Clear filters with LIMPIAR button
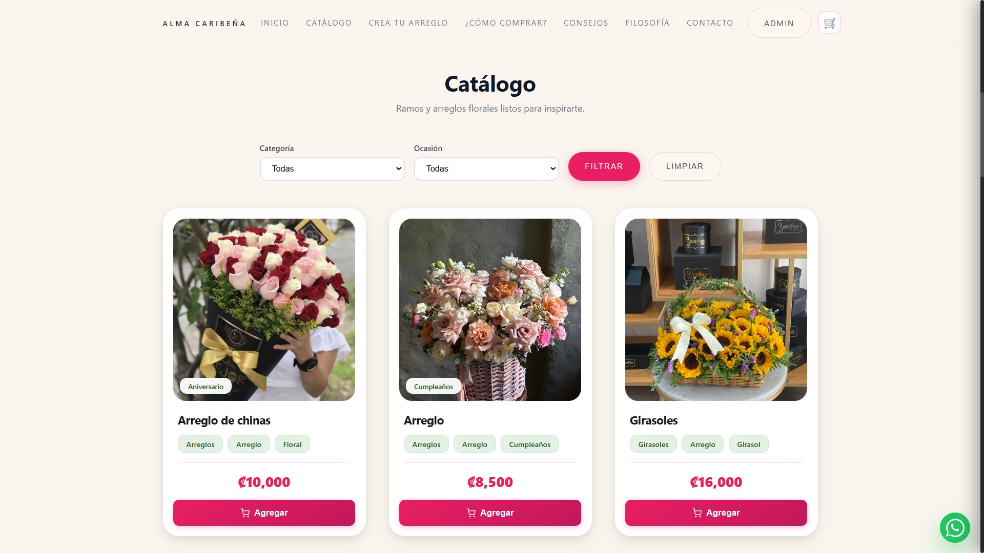Viewport: 984px width, 553px height. (685, 166)
